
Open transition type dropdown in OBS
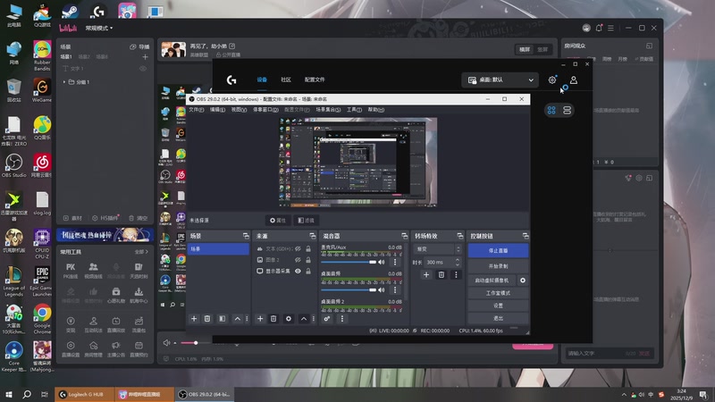pos(437,249)
